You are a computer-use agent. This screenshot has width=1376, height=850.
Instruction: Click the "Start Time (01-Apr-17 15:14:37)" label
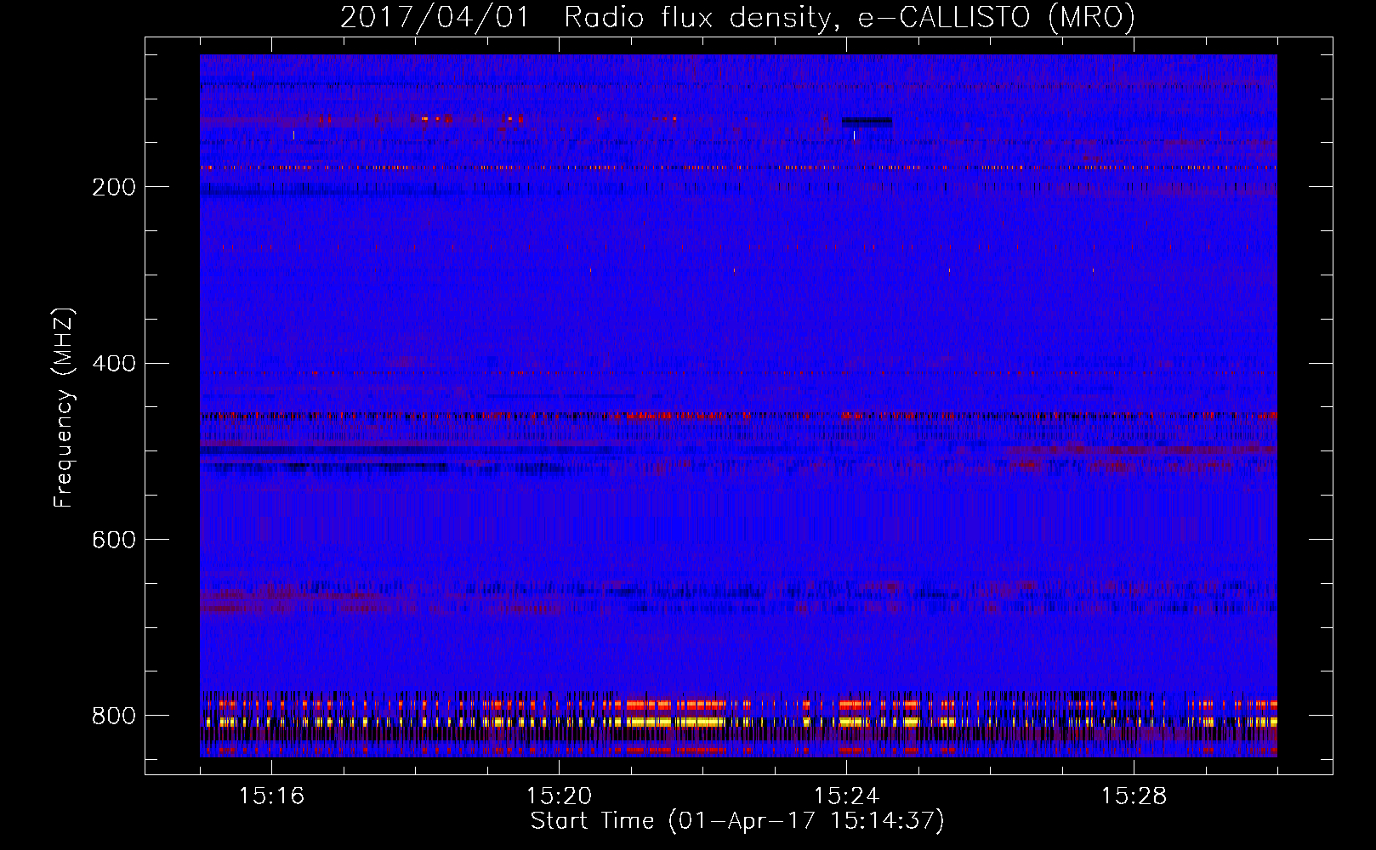pyautogui.click(x=737, y=821)
